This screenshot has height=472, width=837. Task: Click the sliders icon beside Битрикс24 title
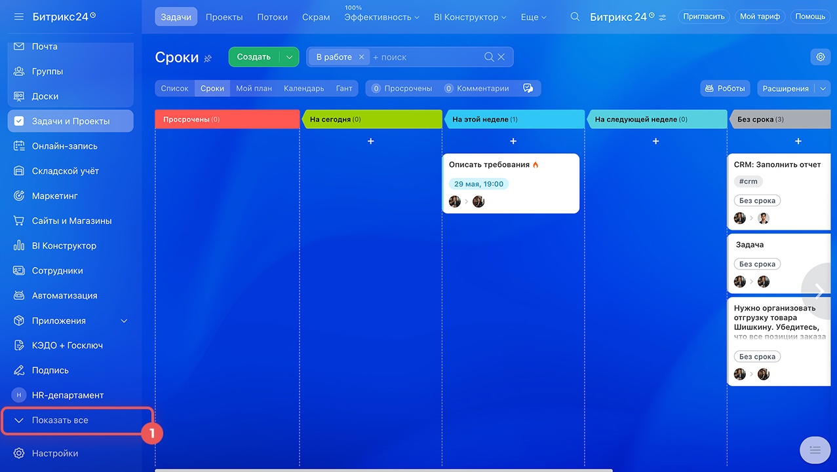click(663, 17)
